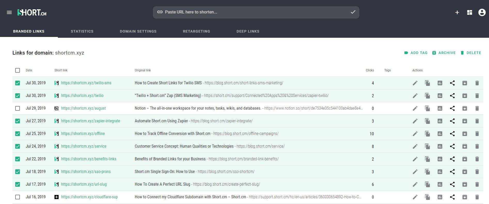Click the Original link column header

(143, 70)
